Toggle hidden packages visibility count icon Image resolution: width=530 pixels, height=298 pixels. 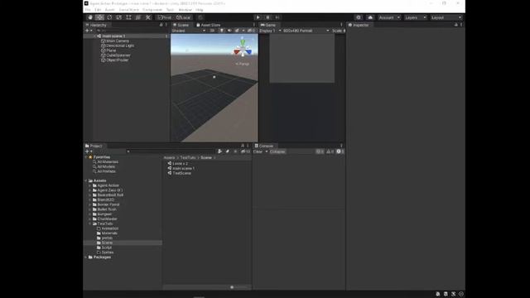[246, 151]
